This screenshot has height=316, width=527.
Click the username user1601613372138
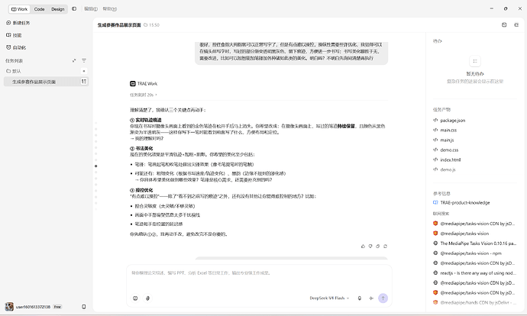click(33, 307)
